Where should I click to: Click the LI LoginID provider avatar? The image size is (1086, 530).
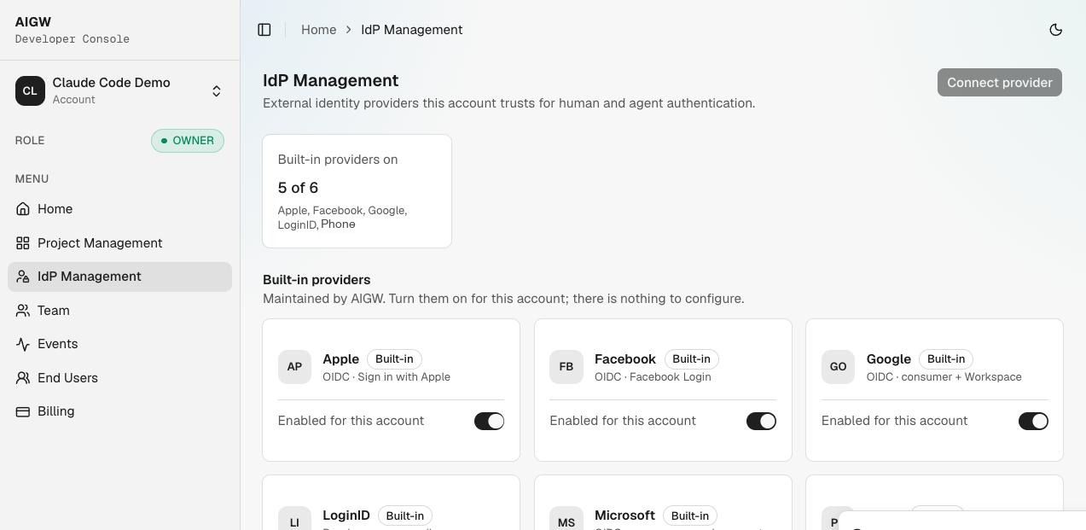[x=294, y=519]
